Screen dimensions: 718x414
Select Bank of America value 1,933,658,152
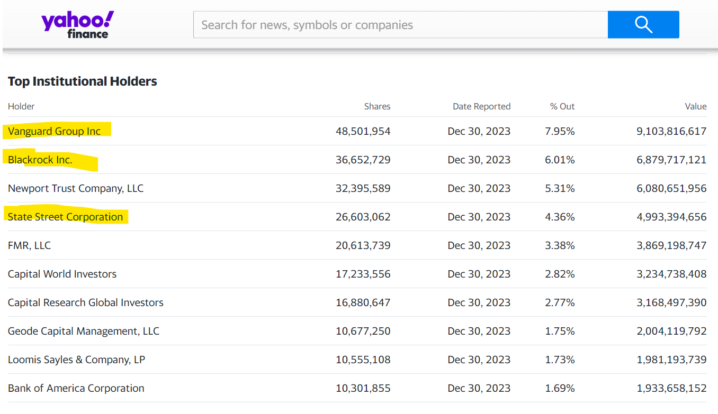pyautogui.click(x=671, y=388)
